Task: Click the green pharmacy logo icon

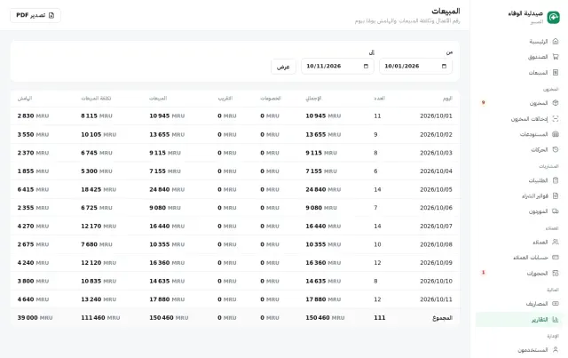Action: point(553,17)
